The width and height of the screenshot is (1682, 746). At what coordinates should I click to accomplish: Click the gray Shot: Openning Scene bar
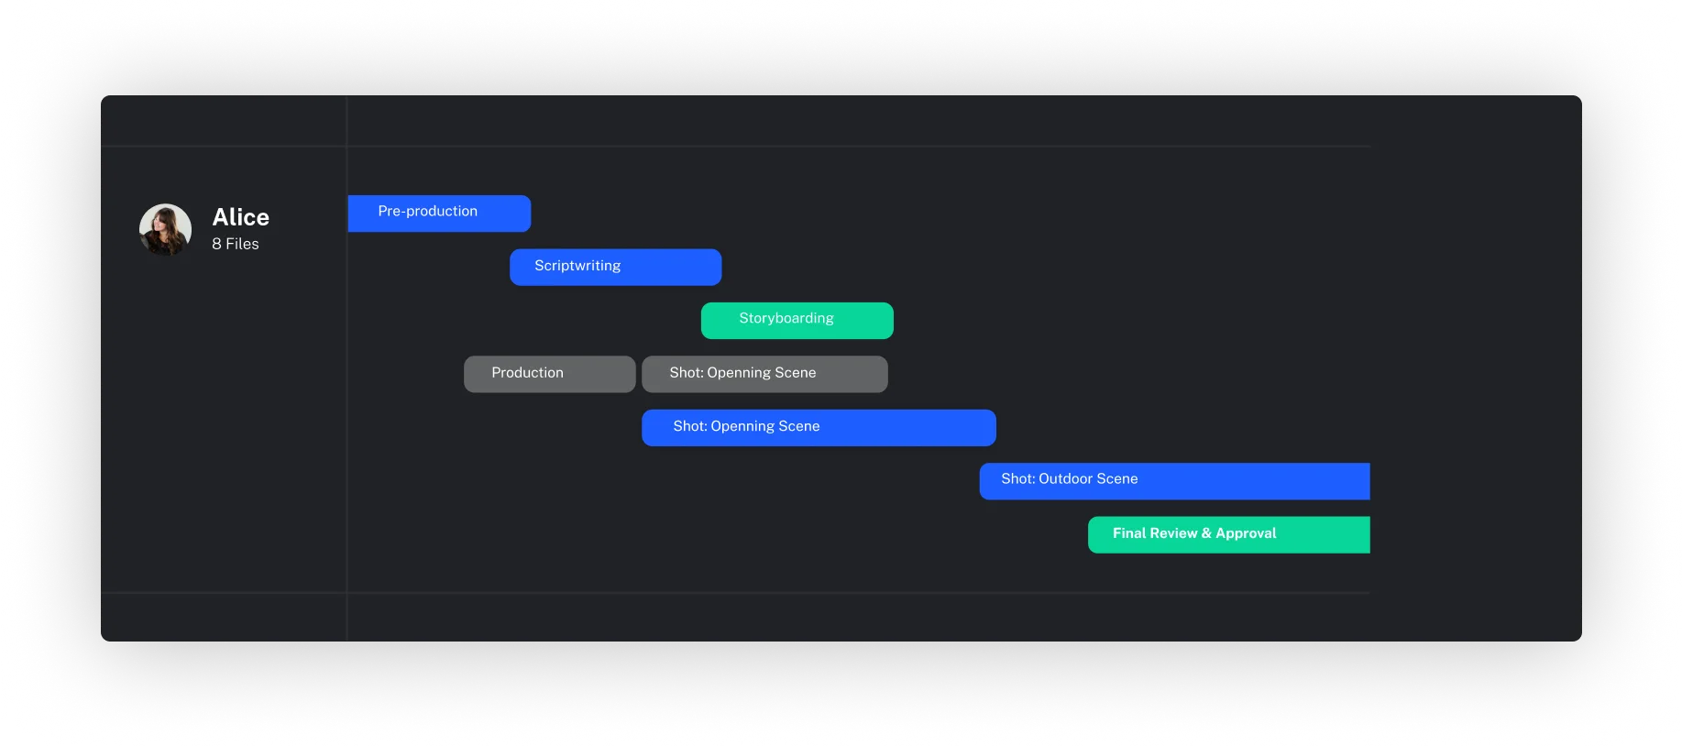(x=764, y=374)
